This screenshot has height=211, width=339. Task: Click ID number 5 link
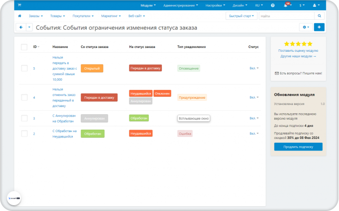click(34, 68)
